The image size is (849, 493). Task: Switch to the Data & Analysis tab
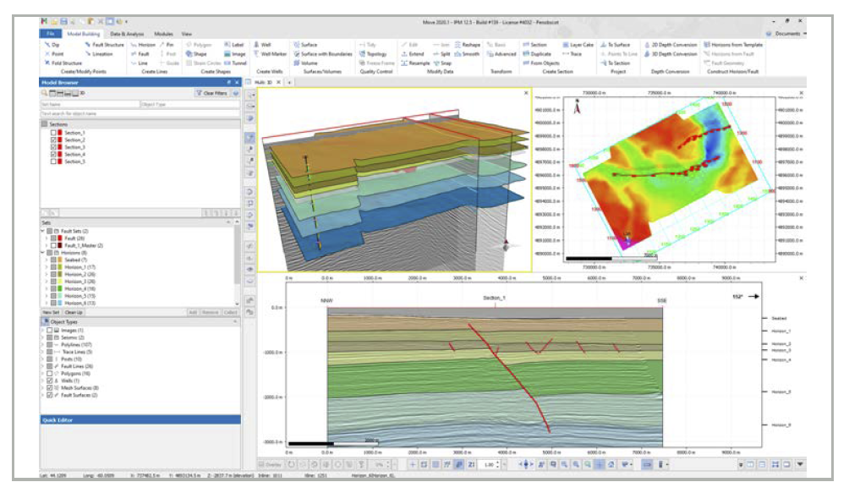pos(129,33)
